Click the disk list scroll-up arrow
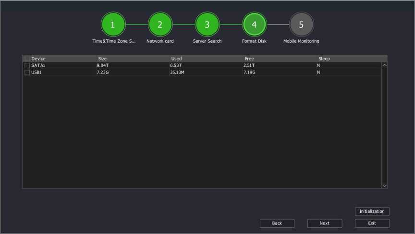This screenshot has width=415, height=234. pyautogui.click(x=385, y=65)
